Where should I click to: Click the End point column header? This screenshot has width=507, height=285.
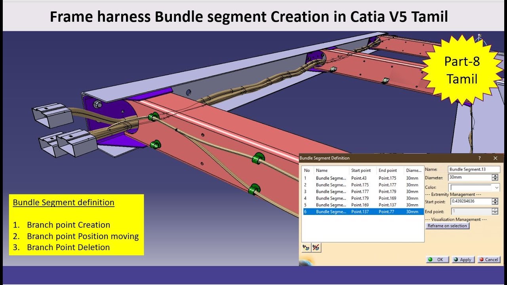(391, 170)
